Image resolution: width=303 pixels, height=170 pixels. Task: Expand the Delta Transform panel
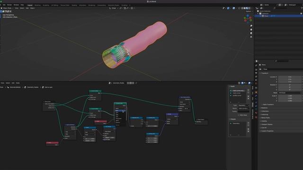click(268, 105)
